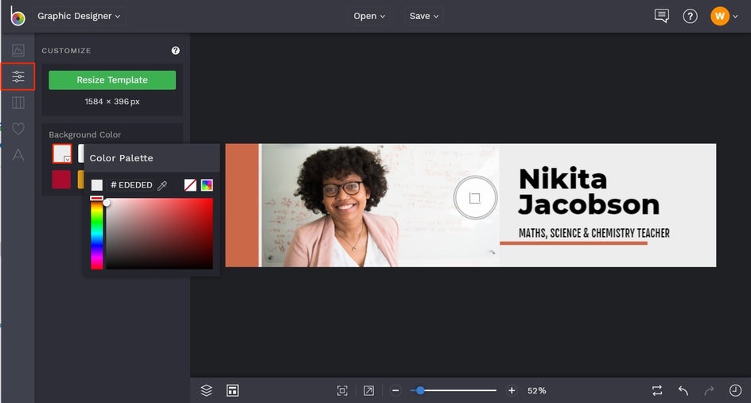The width and height of the screenshot is (751, 403).
Task: Open the Graphics heart icon panel
Action: click(x=18, y=129)
